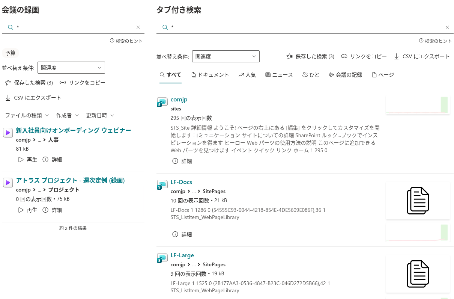The image size is (454, 299).
Task: Open 並べ替え条件 dropdown in 会議の録画 panel
Action: pos(71,68)
